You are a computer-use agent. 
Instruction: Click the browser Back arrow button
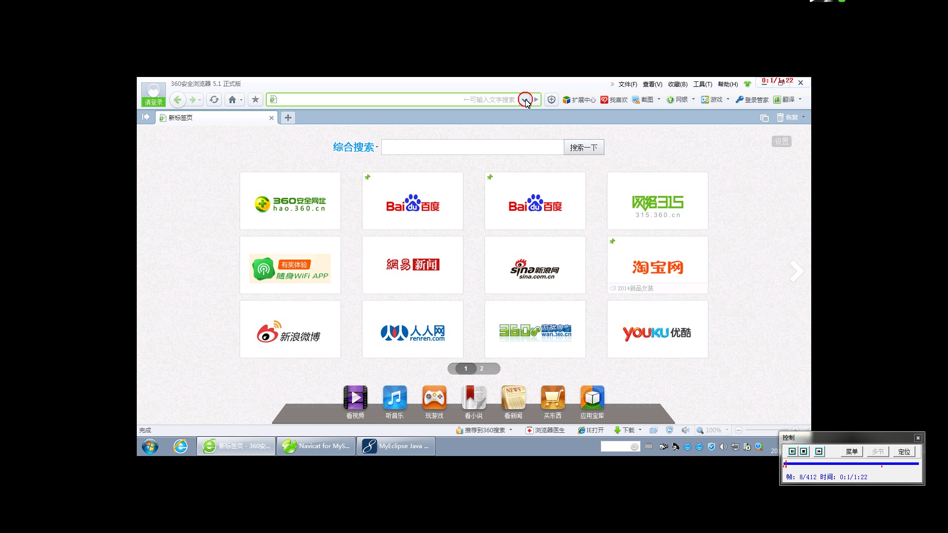[177, 100]
